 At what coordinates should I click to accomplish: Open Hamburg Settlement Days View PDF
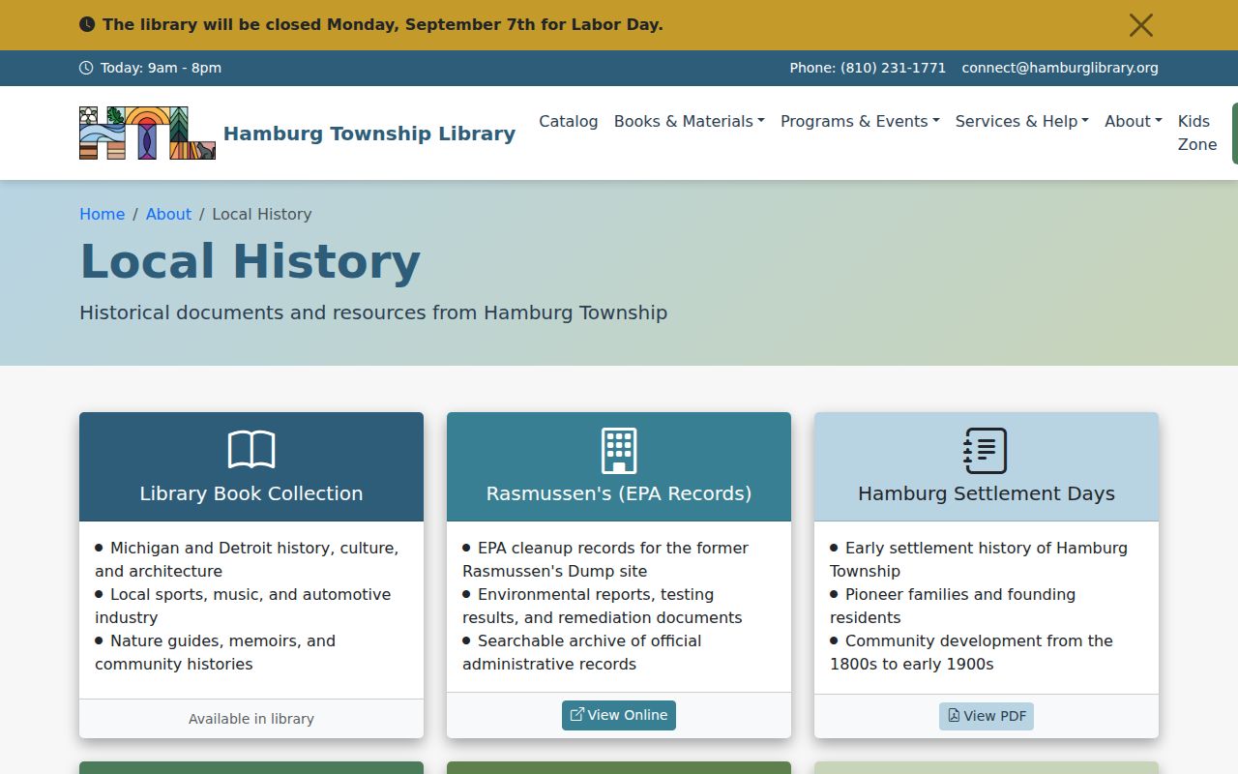[987, 716]
